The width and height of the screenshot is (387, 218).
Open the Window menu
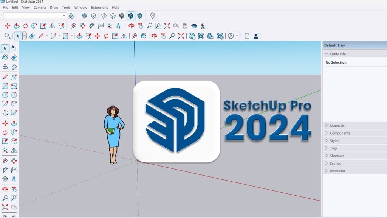click(81, 8)
